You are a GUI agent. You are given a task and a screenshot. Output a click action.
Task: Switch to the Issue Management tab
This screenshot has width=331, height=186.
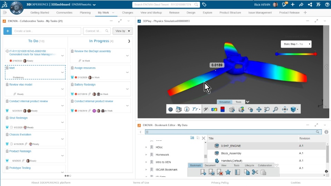pyautogui.click(x=260, y=13)
